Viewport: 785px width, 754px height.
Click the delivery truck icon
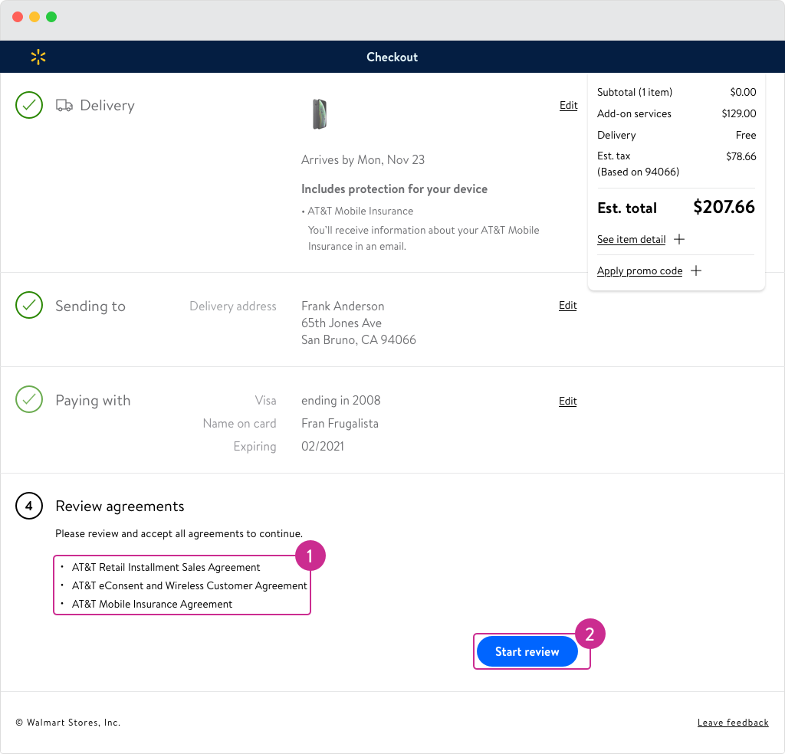click(x=64, y=106)
